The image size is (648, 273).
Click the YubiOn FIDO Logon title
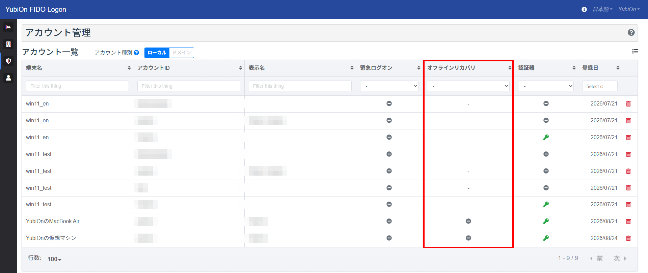coord(36,9)
